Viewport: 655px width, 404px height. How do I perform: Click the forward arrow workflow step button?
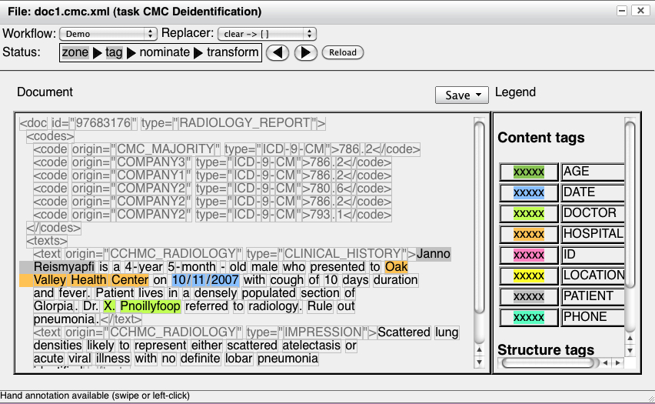click(x=305, y=52)
